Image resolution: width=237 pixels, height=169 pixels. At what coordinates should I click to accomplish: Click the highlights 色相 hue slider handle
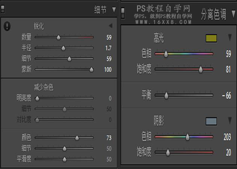(x=166, y=54)
